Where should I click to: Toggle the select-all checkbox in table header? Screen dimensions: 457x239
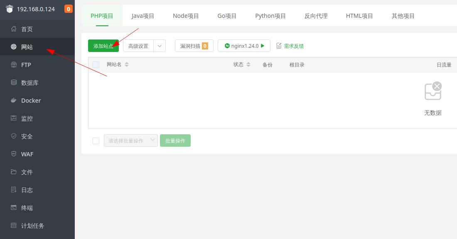click(x=96, y=65)
